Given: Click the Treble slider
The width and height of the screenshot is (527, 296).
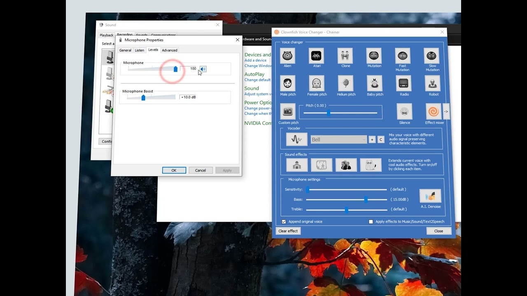Looking at the screenshot, I should [x=346, y=209].
